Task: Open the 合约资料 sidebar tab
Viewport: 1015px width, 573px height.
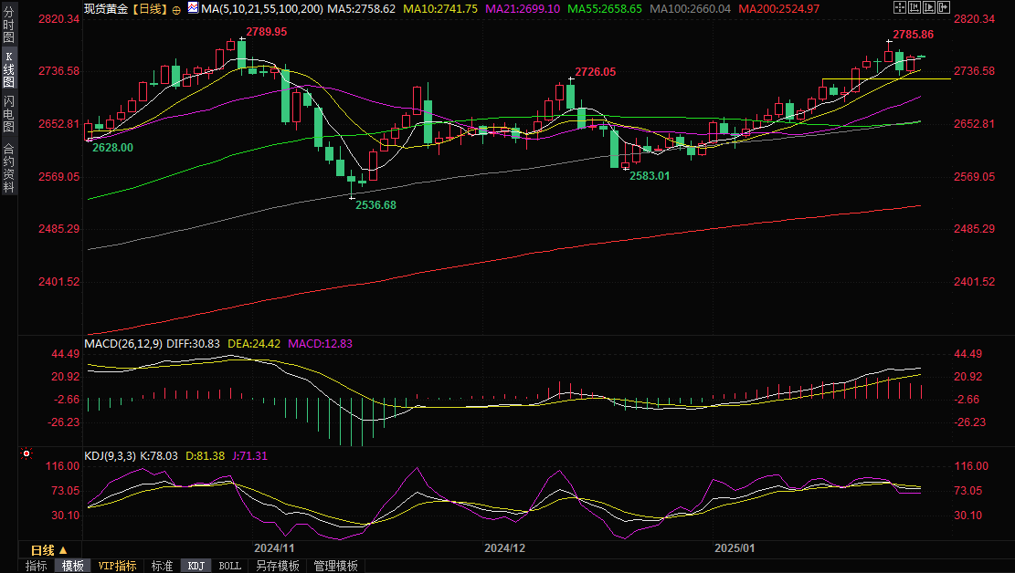Action: coord(8,168)
